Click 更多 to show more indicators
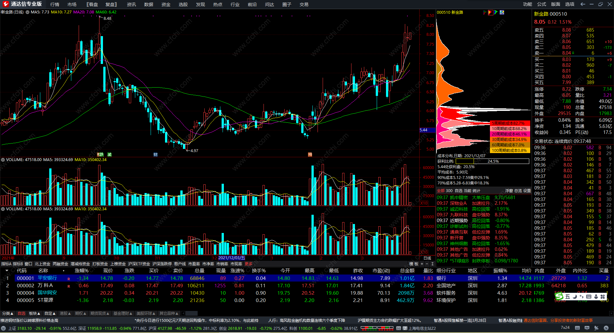 (248, 264)
